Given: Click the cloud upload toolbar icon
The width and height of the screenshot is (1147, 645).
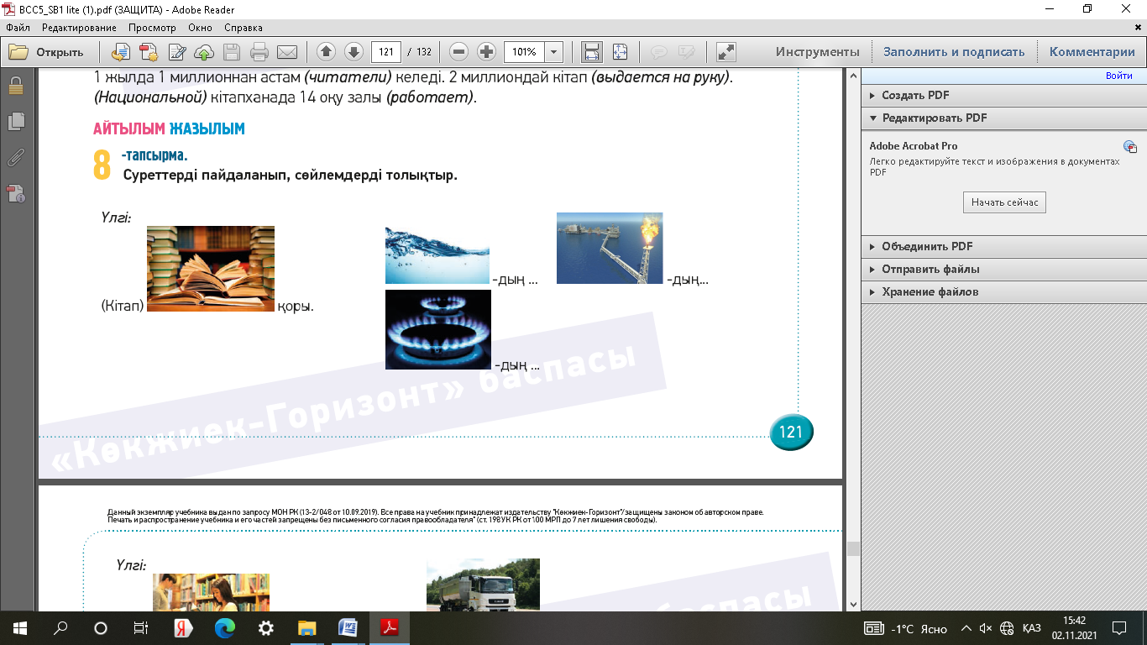Looking at the screenshot, I should point(204,52).
